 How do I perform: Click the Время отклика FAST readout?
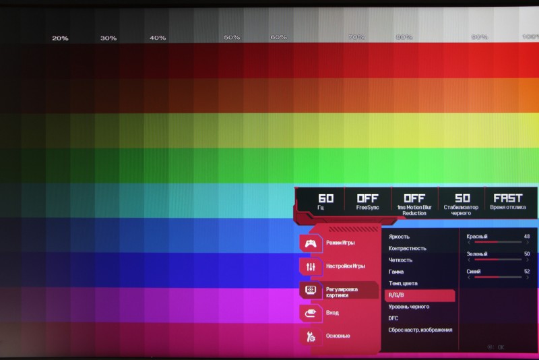(x=508, y=202)
